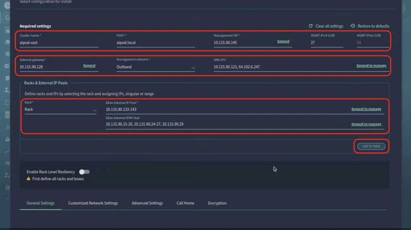
Task: Open the folder icon in the sidebar
Action: click(7, 42)
